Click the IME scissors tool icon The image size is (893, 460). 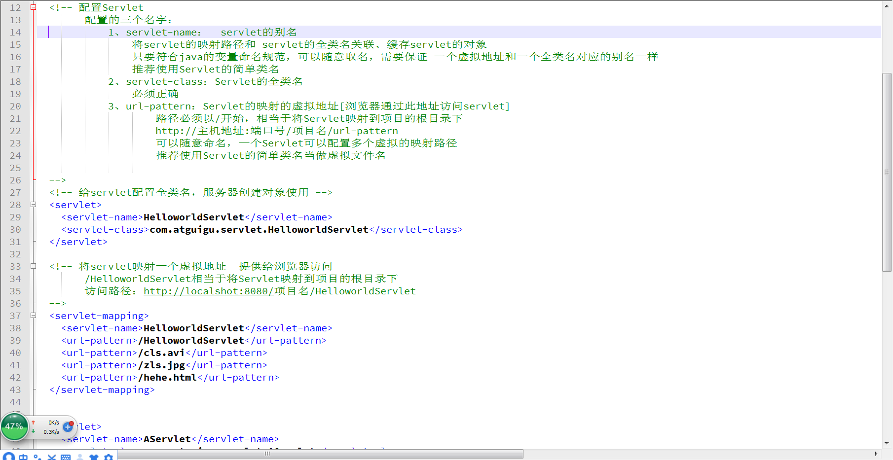(51, 457)
